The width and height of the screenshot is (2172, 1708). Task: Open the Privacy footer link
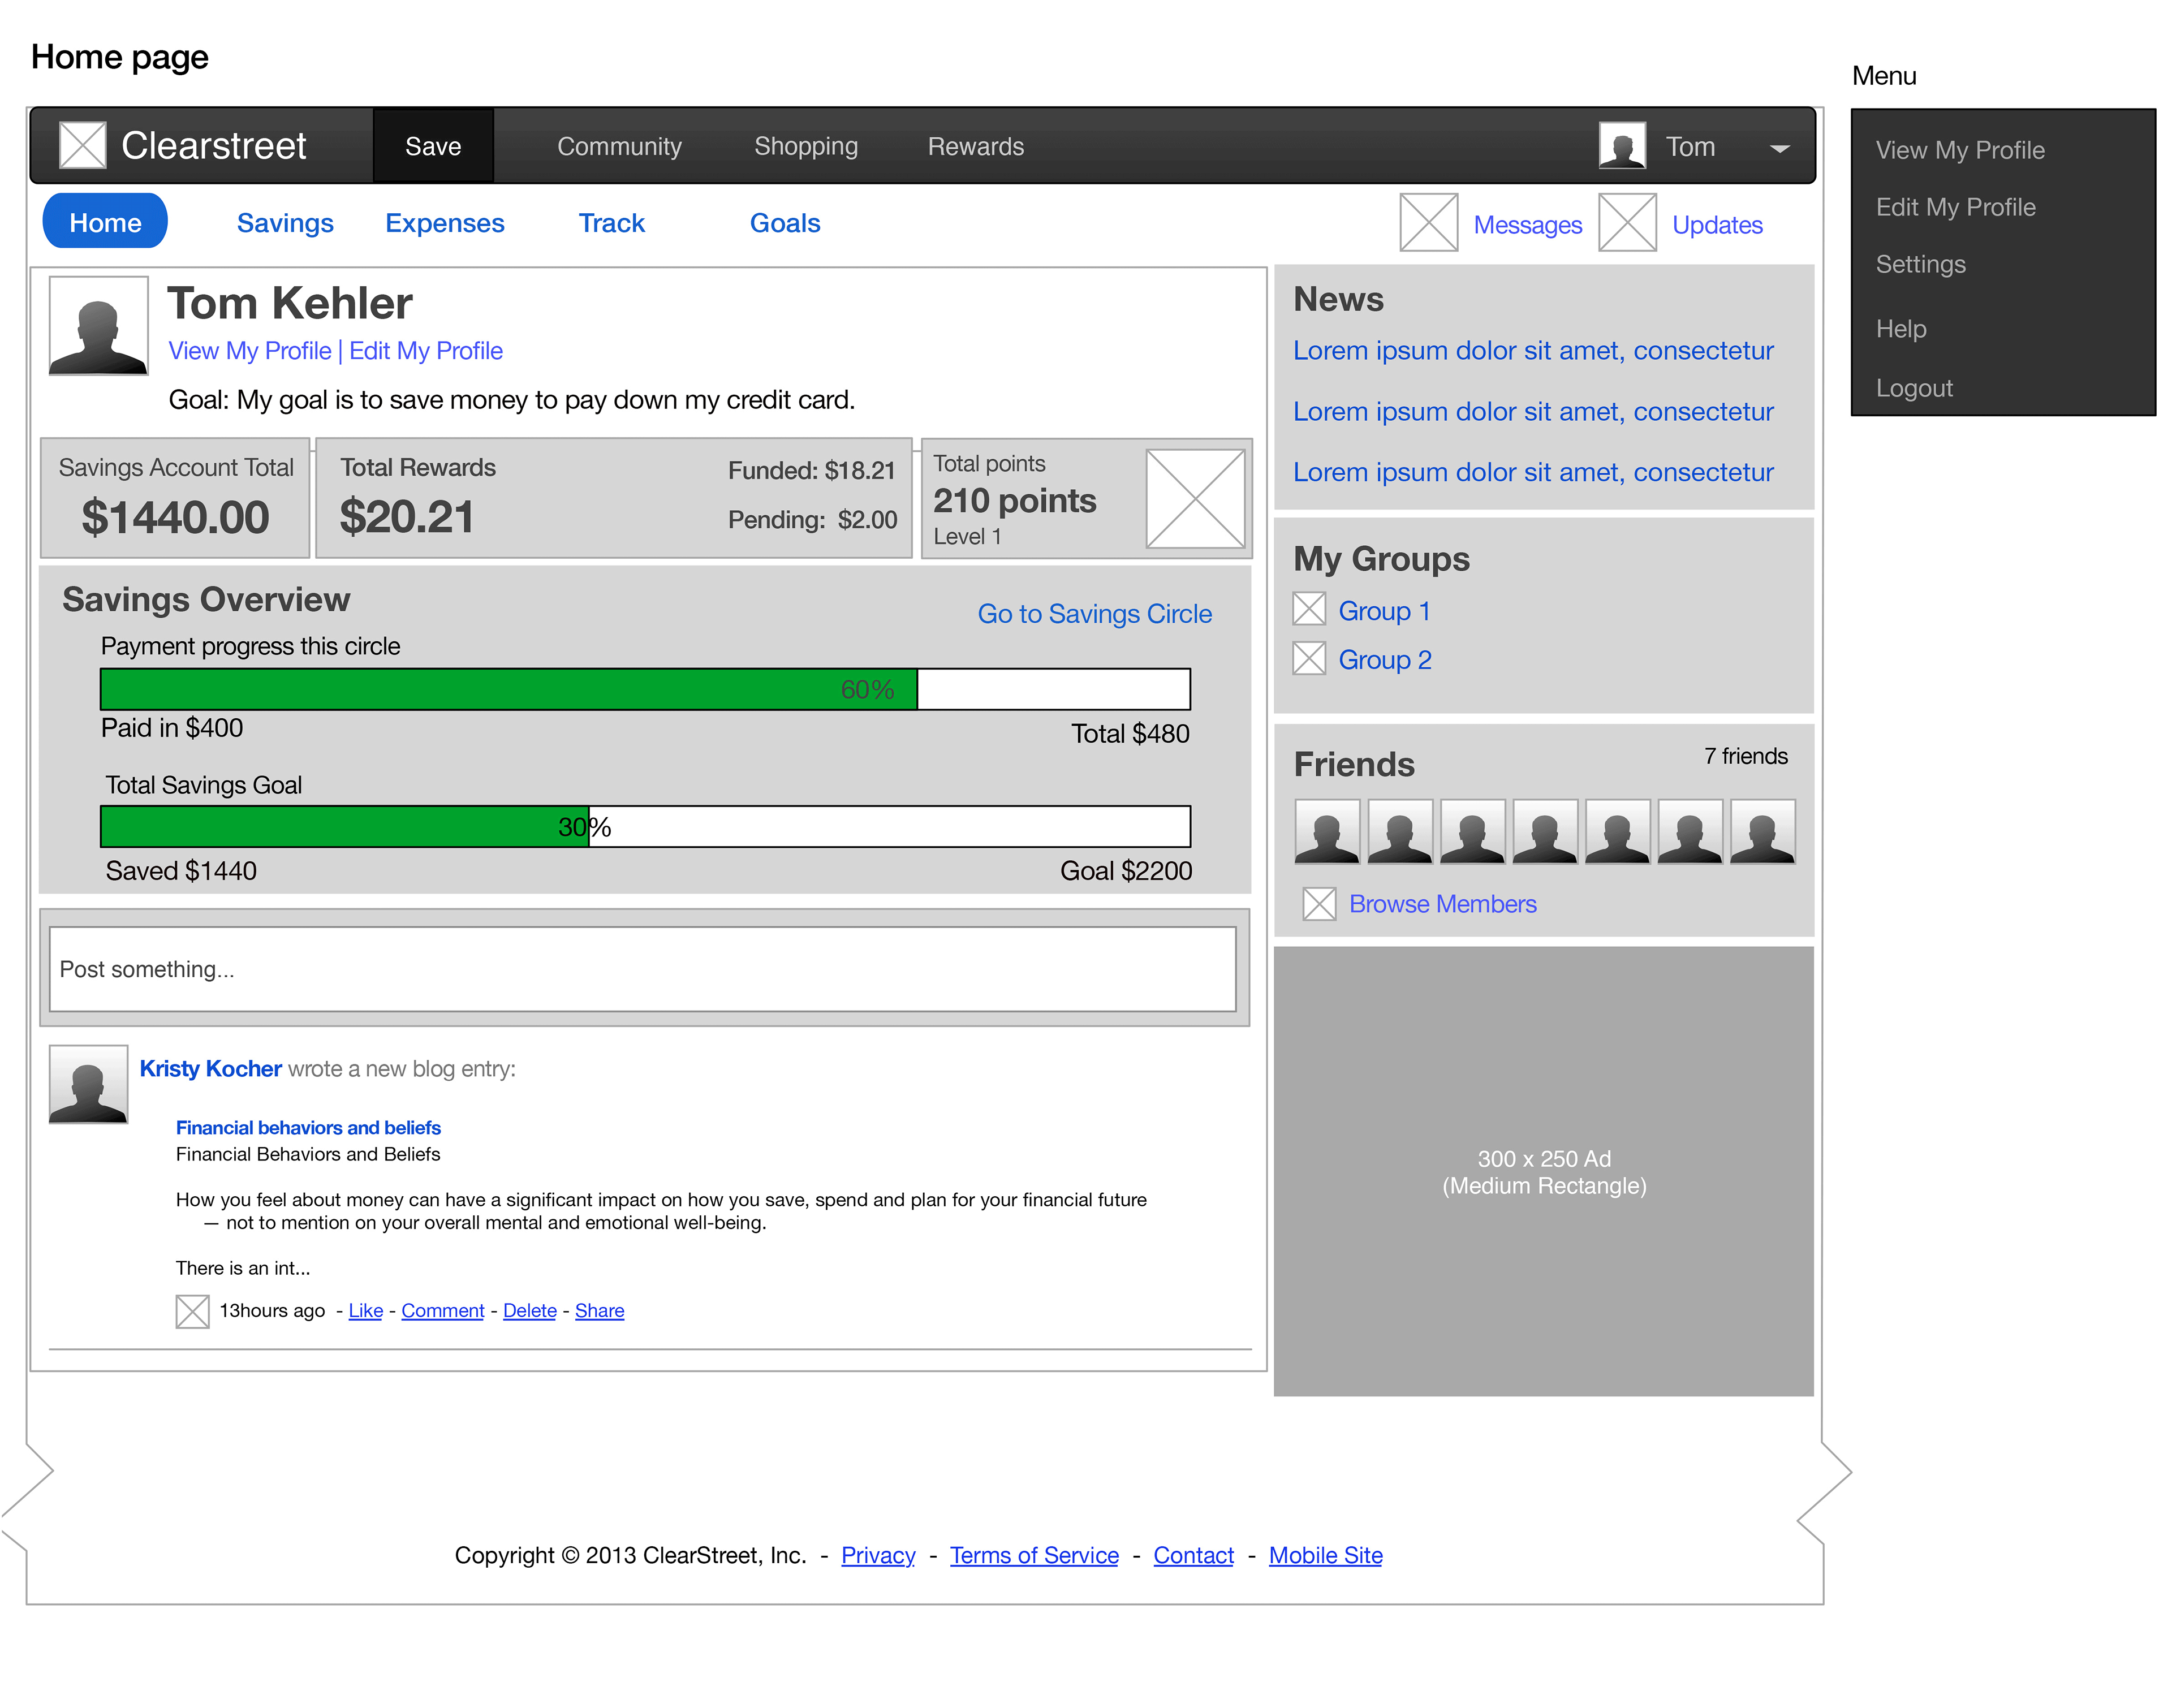click(x=878, y=1556)
